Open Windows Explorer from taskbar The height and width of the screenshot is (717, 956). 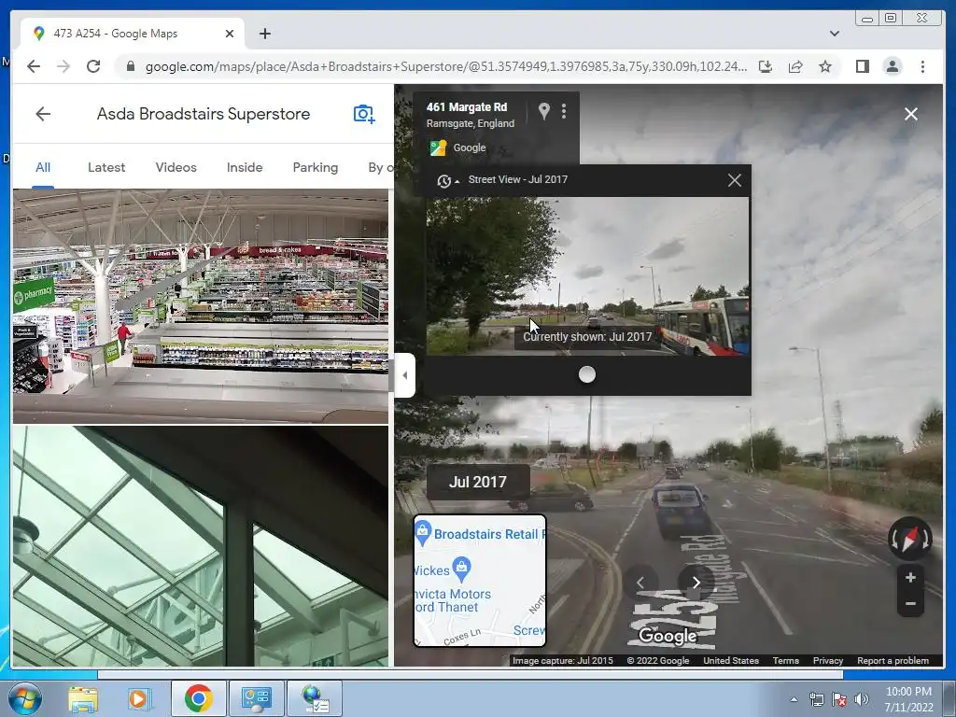[82, 698]
